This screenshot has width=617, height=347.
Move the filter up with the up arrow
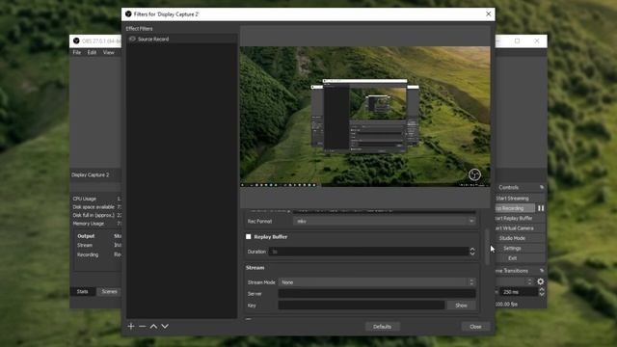coord(153,326)
